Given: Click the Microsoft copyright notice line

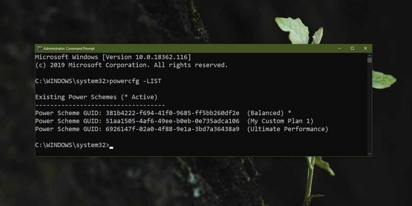Looking at the screenshot, I should pyautogui.click(x=131, y=65).
